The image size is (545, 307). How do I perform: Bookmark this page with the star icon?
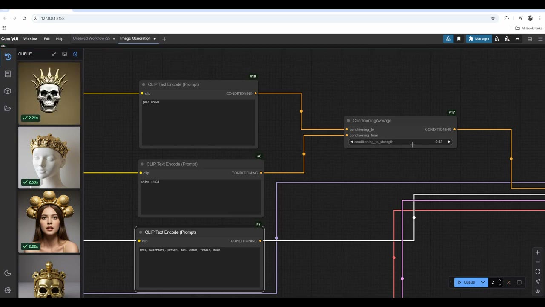point(493,18)
